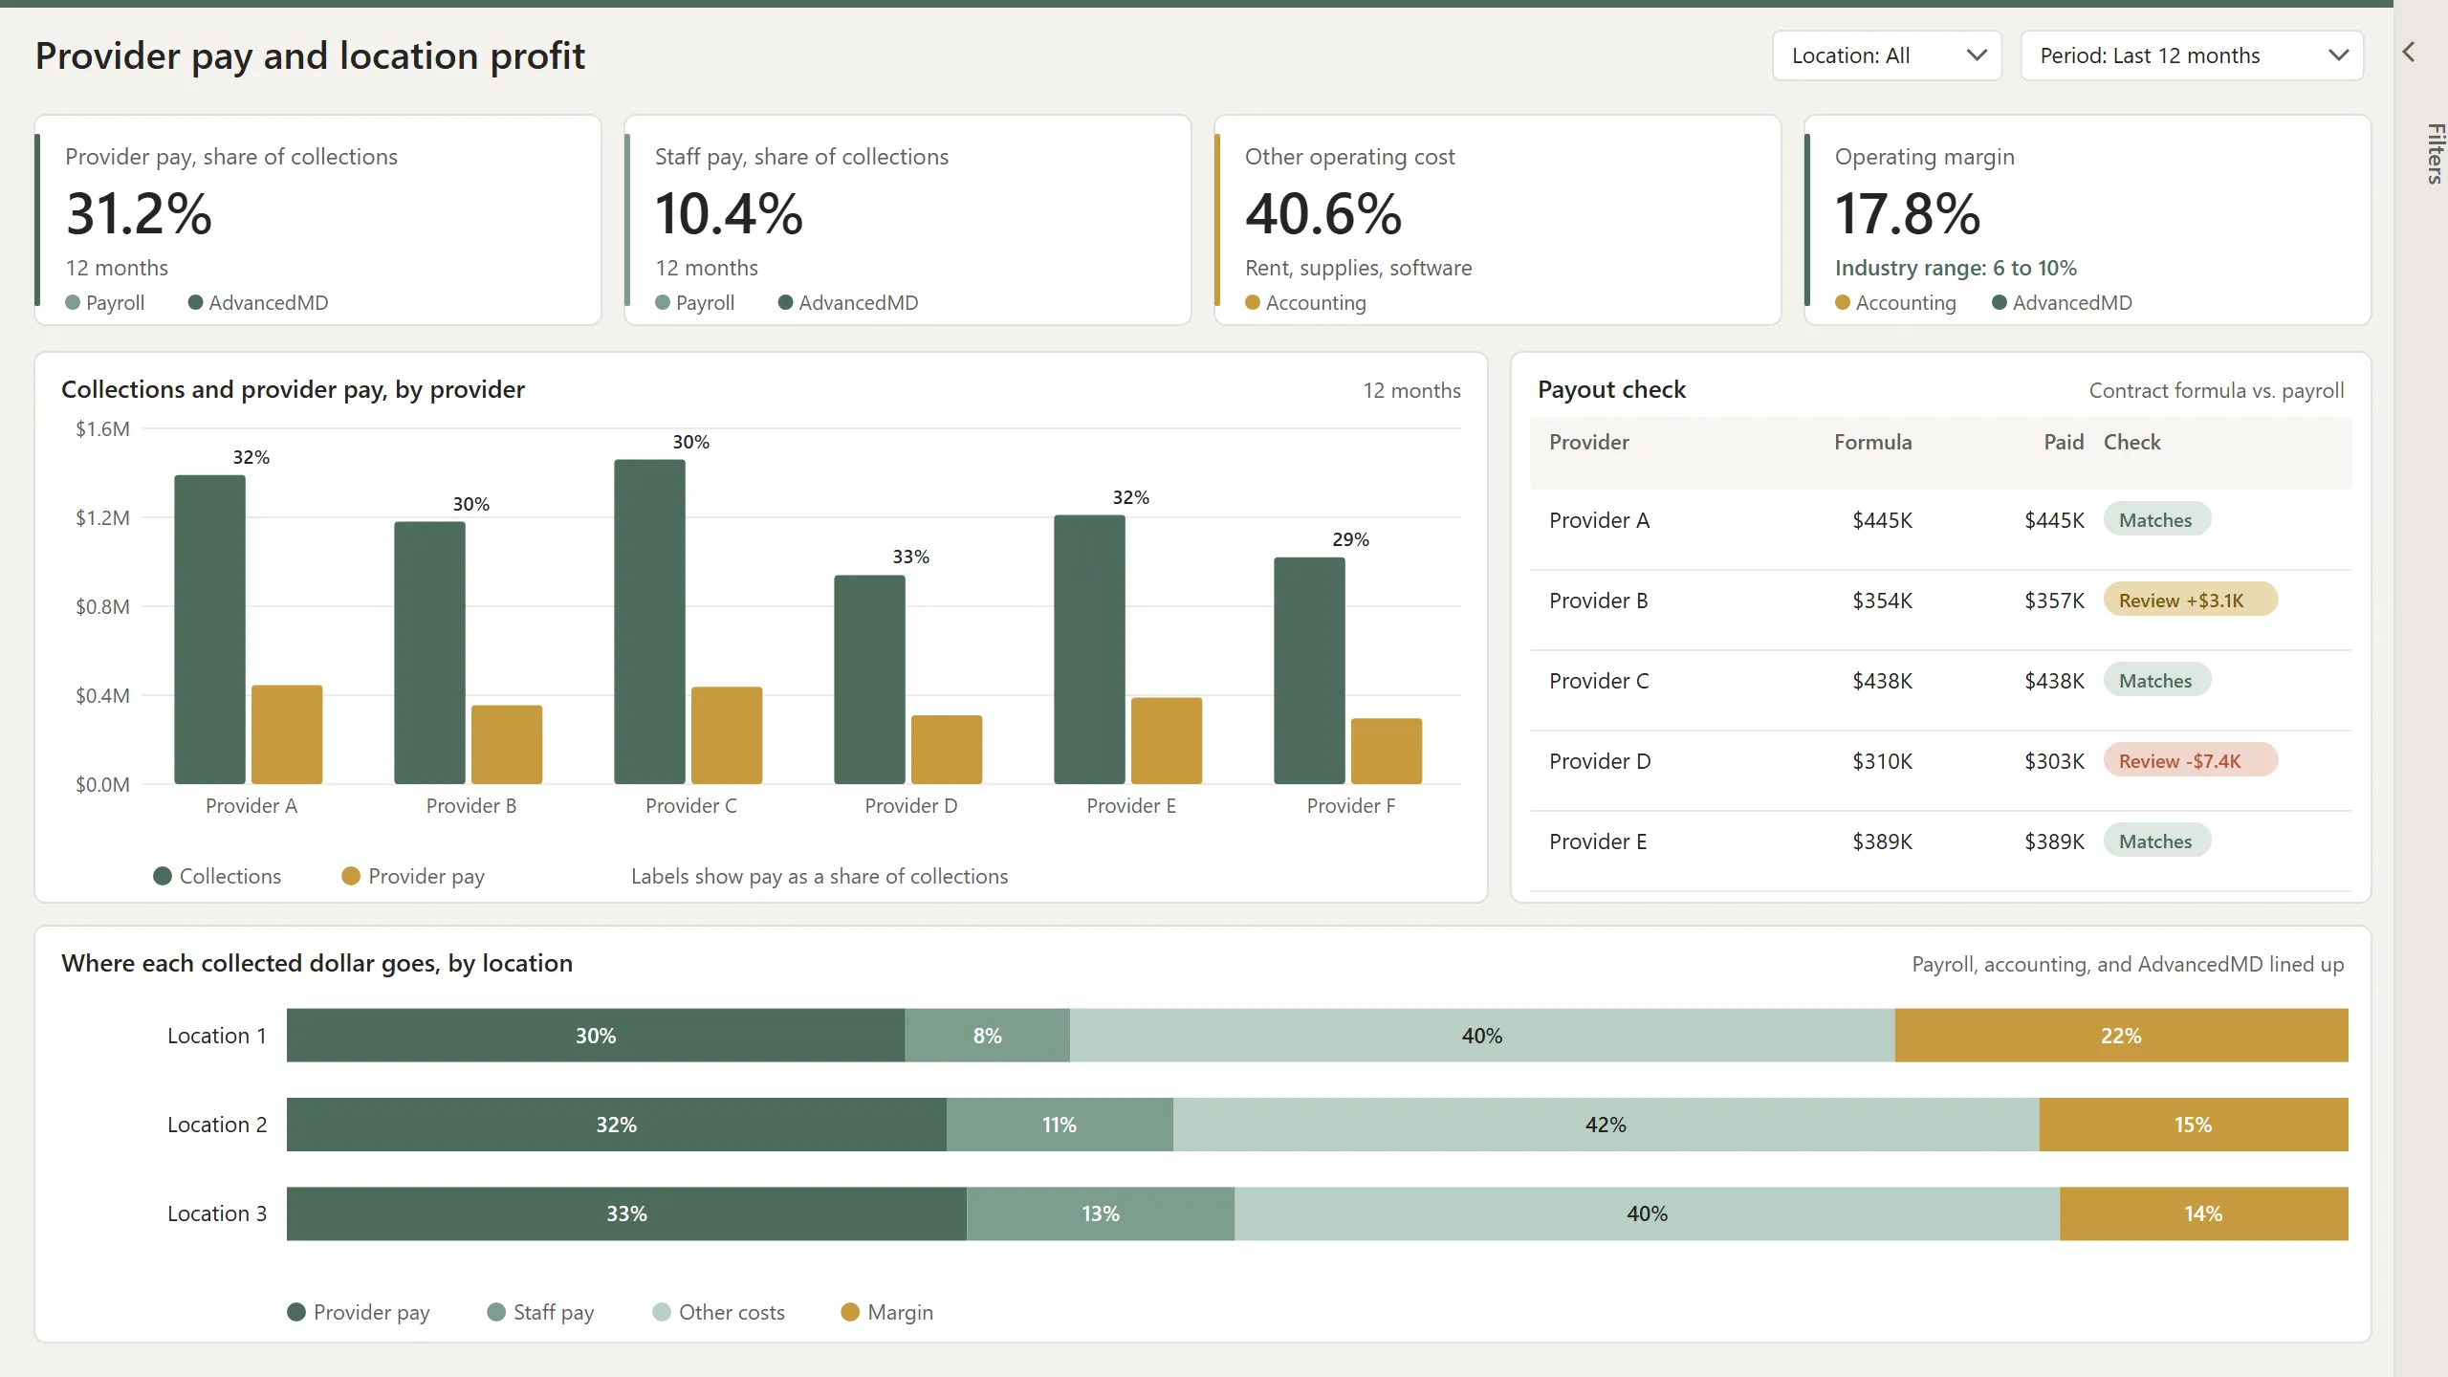Screen dimensions: 2448x1377
Task: Click the Provider pay share 31.2% card
Action: tap(317, 220)
